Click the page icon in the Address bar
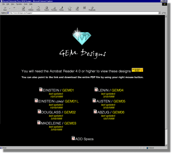 (8, 13)
